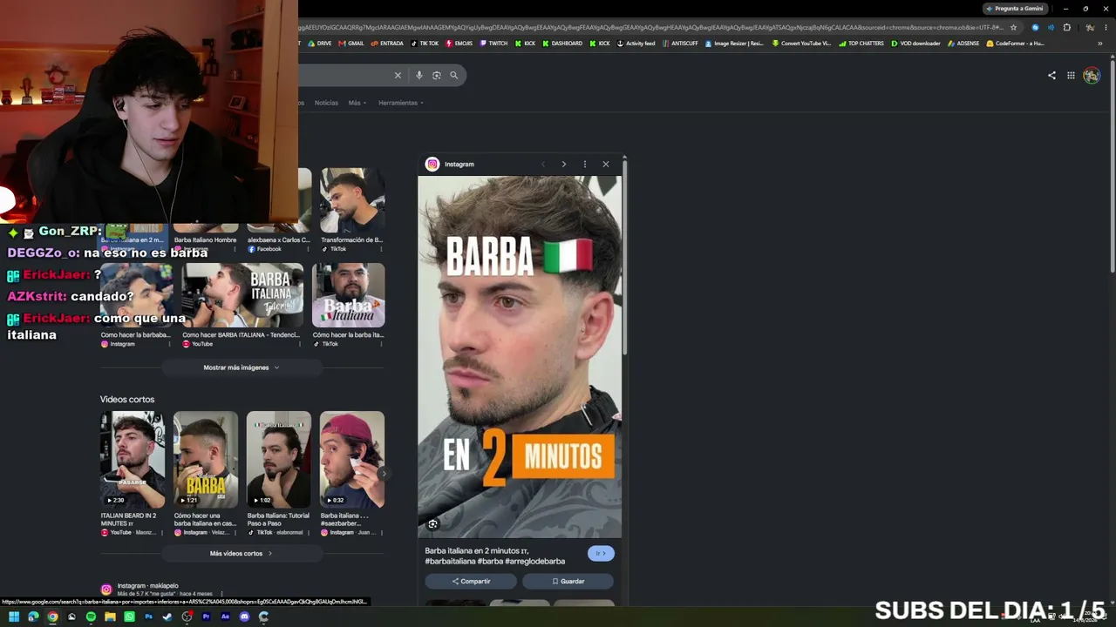1116x627 pixels.
Task: Open the Windows Start menu
Action: (x=14, y=617)
